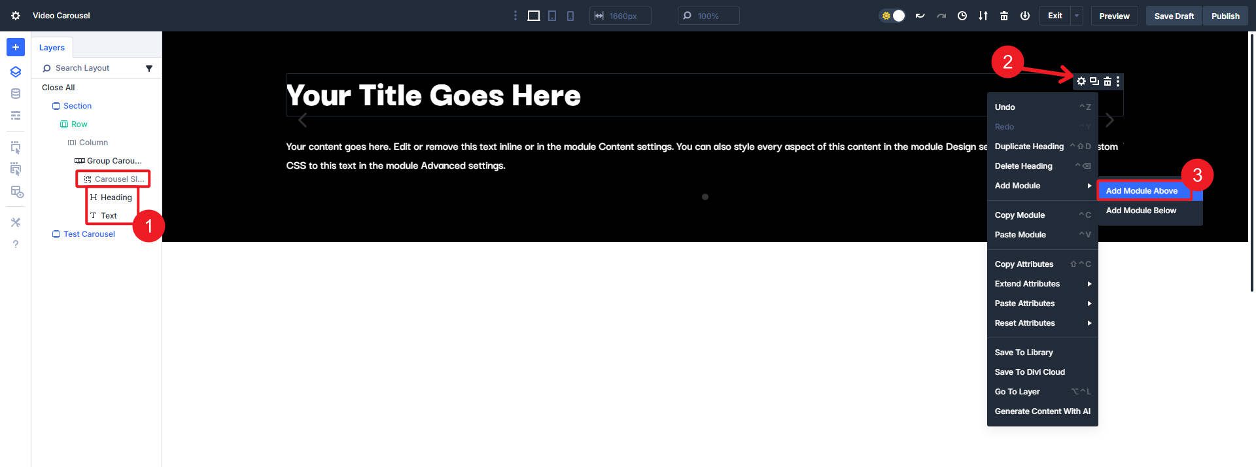Switch to tablet view icon

[x=552, y=16]
